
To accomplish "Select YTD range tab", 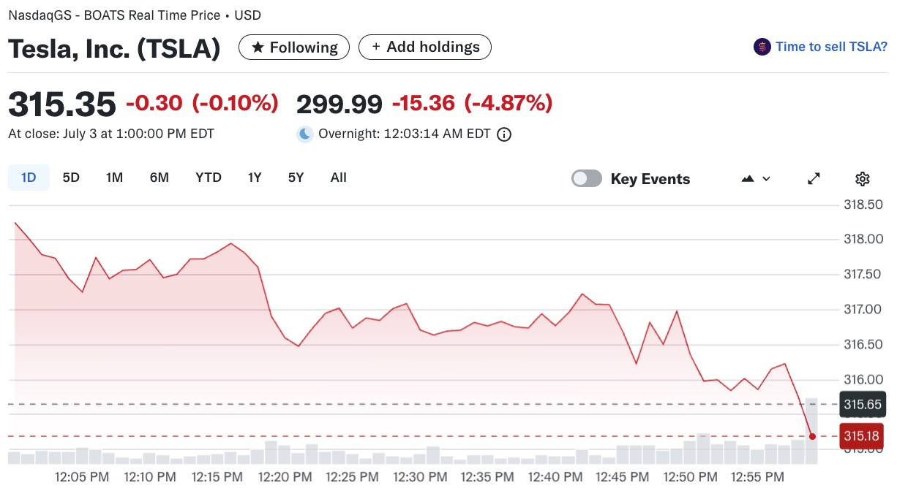I will (x=209, y=178).
